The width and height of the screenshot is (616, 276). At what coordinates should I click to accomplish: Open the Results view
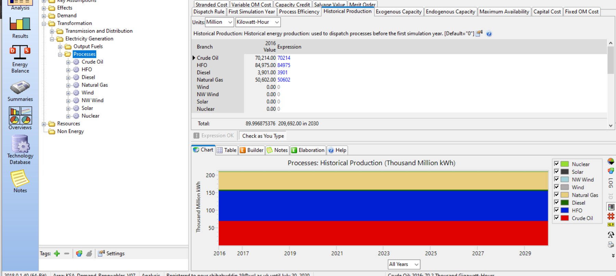20,28
